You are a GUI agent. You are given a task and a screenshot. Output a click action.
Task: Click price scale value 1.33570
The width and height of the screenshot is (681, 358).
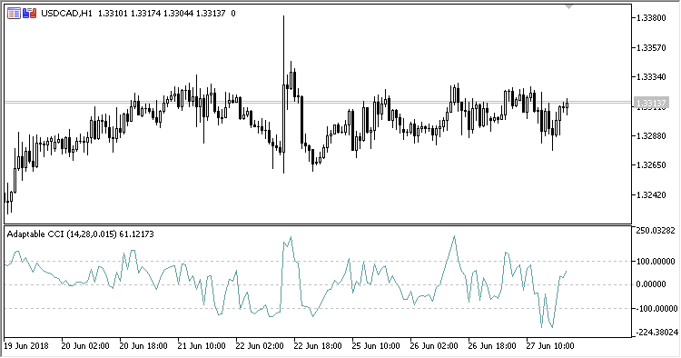[651, 47]
